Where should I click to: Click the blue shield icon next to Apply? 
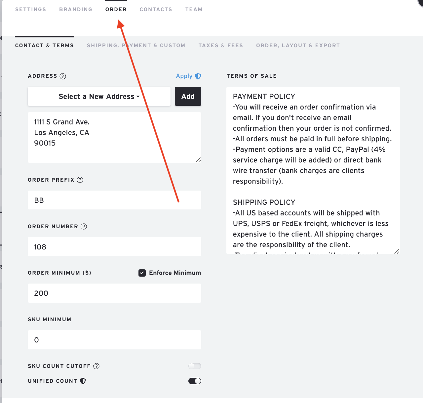(x=198, y=76)
